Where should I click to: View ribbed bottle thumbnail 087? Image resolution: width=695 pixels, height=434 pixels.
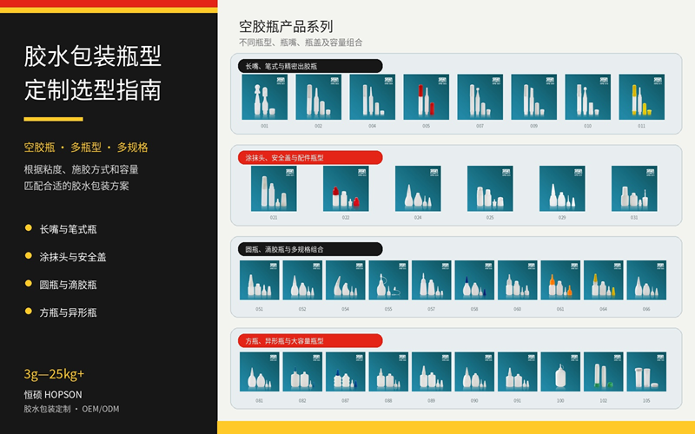(345, 372)
